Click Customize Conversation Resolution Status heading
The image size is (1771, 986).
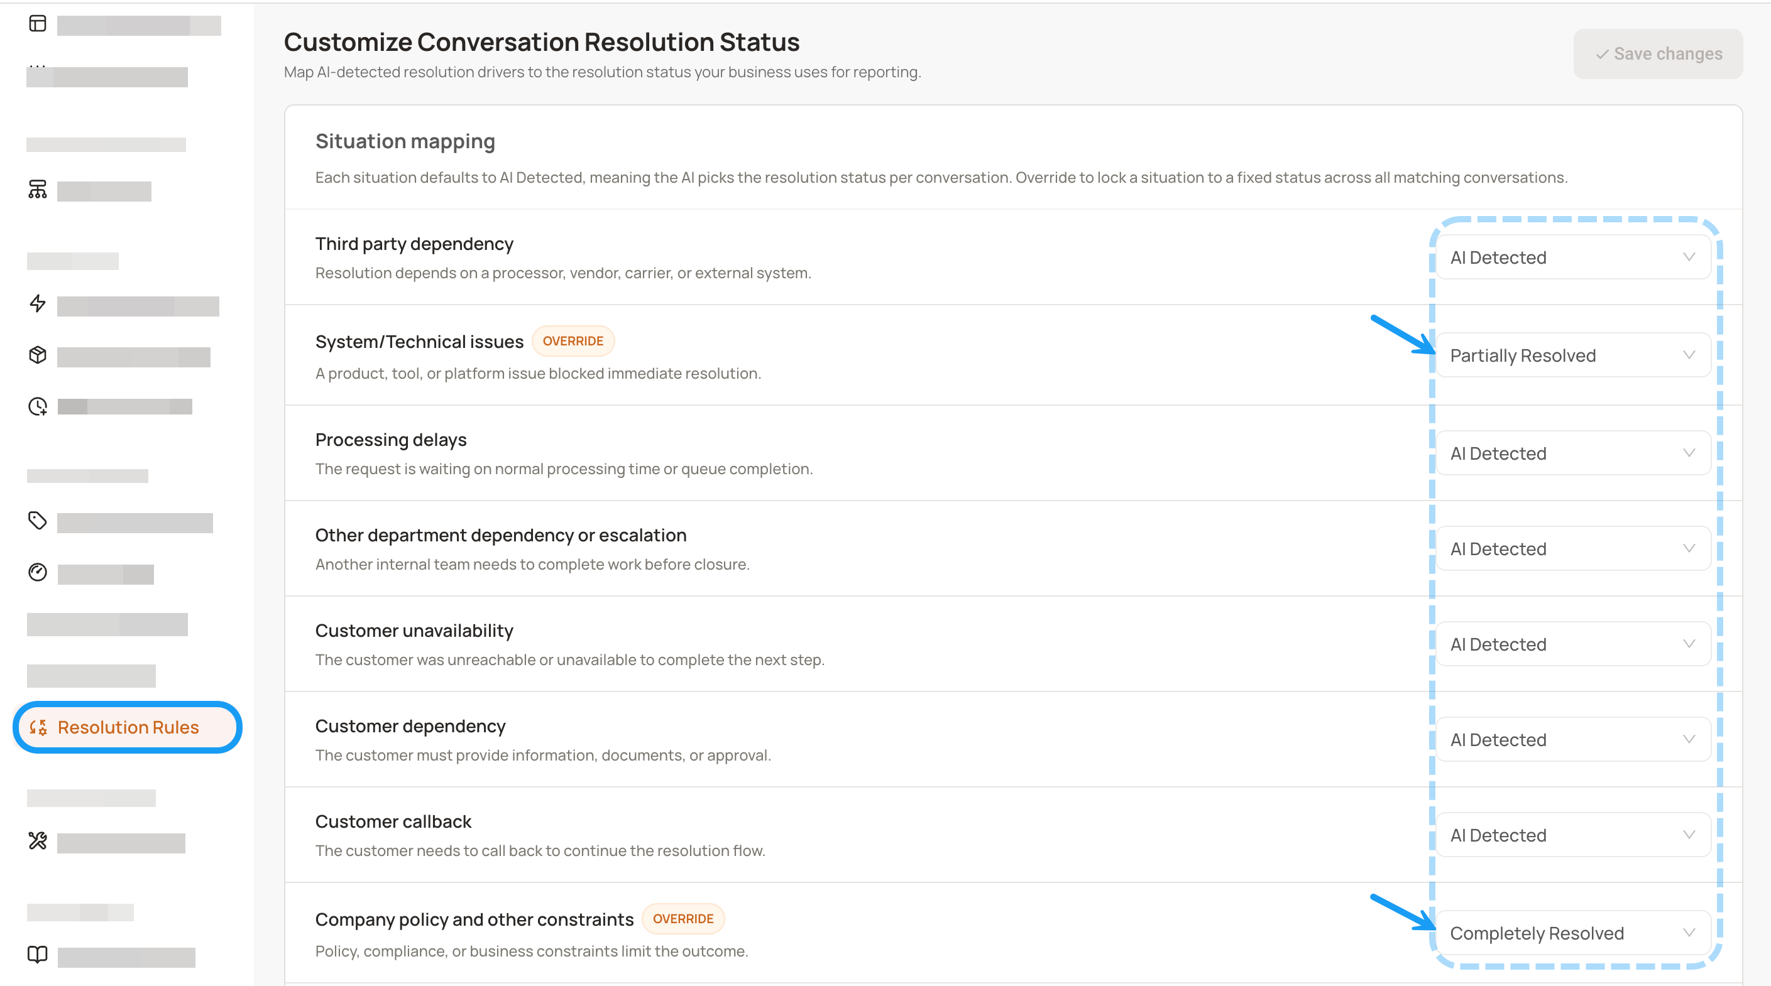point(542,42)
